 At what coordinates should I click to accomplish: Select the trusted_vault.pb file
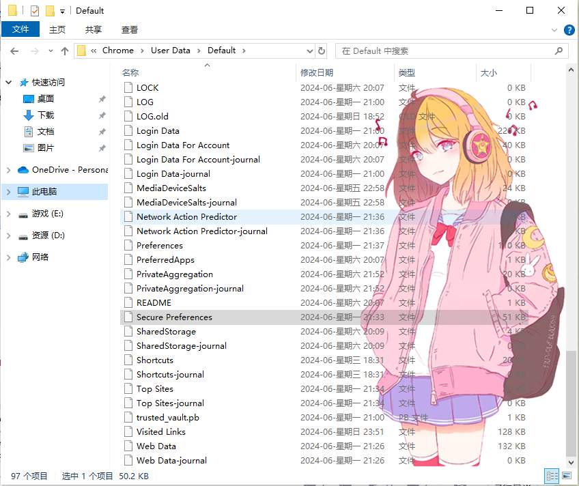pyautogui.click(x=168, y=417)
